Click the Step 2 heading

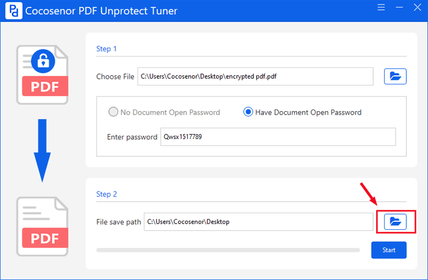pos(107,194)
